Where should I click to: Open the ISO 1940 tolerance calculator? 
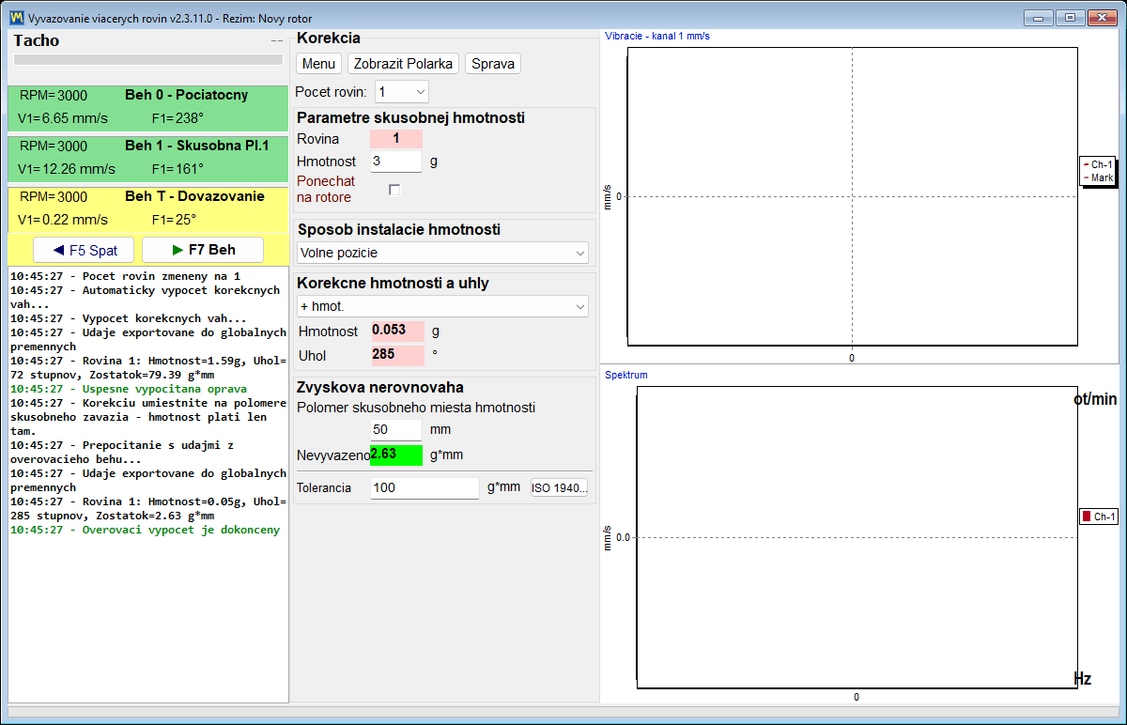coord(560,488)
